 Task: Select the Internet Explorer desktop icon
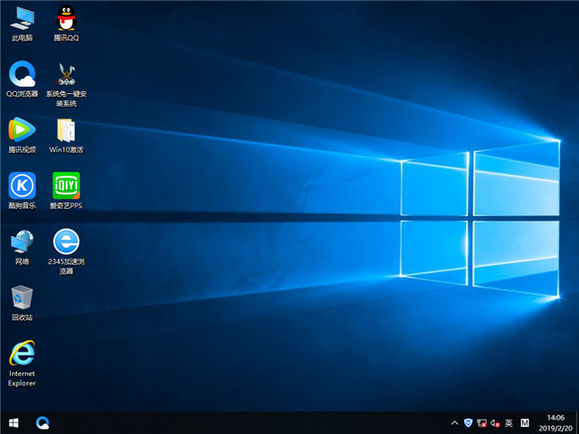pyautogui.click(x=22, y=363)
